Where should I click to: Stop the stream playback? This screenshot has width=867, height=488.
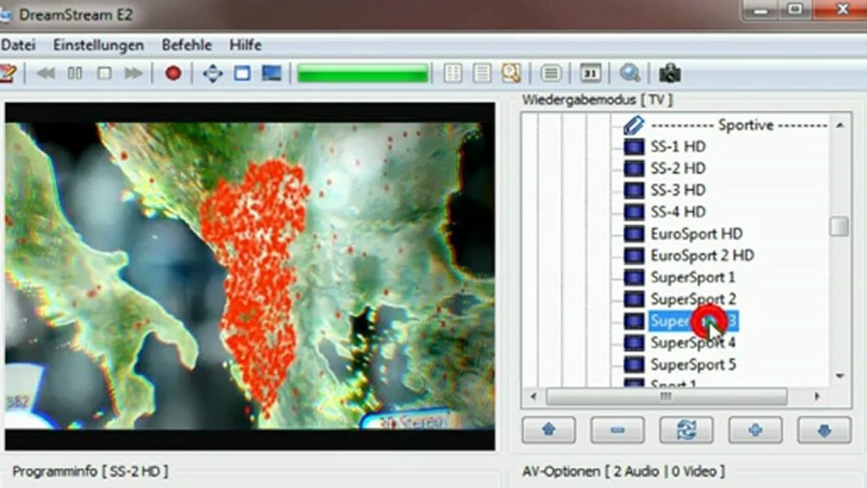(104, 73)
